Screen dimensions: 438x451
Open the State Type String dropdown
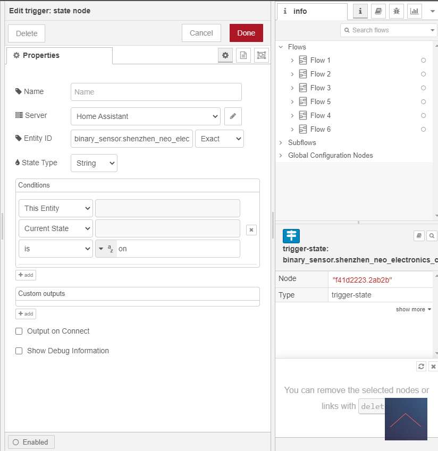pyautogui.click(x=94, y=163)
